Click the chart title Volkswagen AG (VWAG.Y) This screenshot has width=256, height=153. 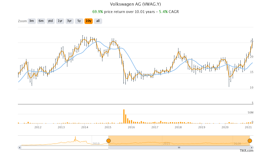[x=135, y=4]
